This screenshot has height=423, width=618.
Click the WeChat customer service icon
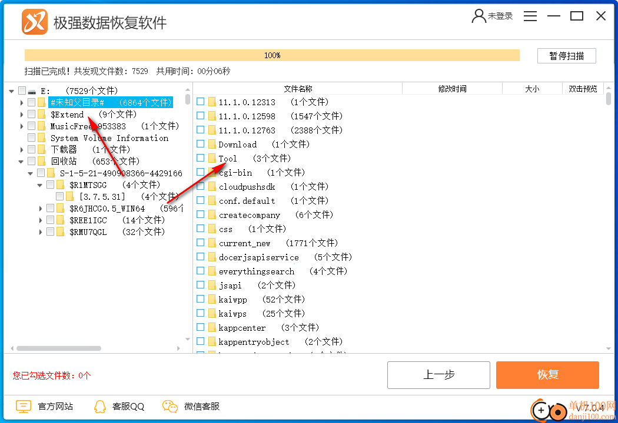click(170, 407)
